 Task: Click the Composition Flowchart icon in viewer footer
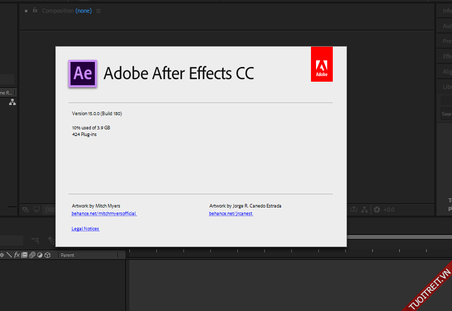[x=365, y=210]
